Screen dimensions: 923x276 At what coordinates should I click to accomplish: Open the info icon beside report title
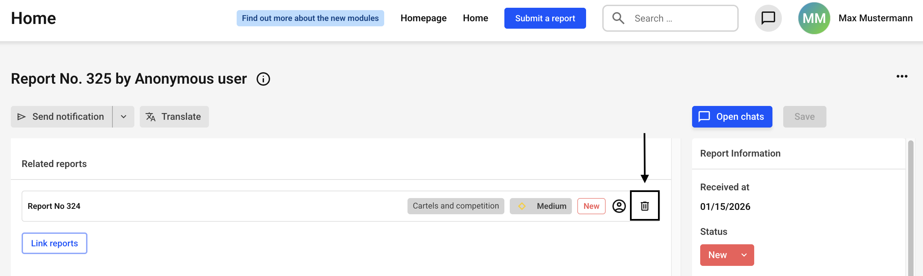pos(263,79)
